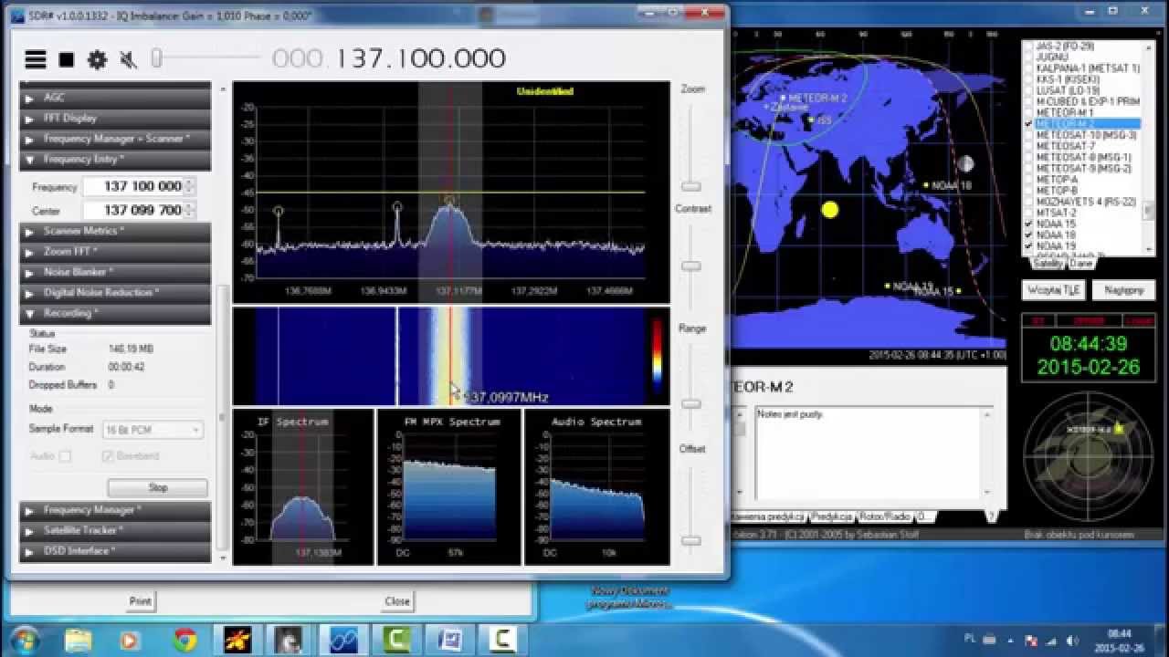This screenshot has height=657, width=1169.
Task: Adjust the Contrast slider
Action: pos(691,266)
